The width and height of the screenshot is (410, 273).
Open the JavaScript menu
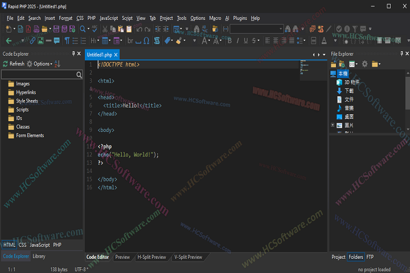point(109,18)
